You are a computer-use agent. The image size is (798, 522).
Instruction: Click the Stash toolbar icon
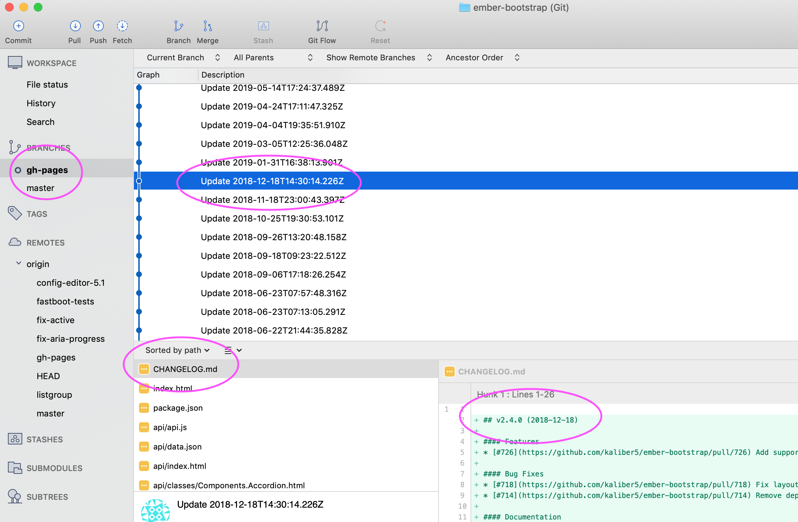point(263,26)
